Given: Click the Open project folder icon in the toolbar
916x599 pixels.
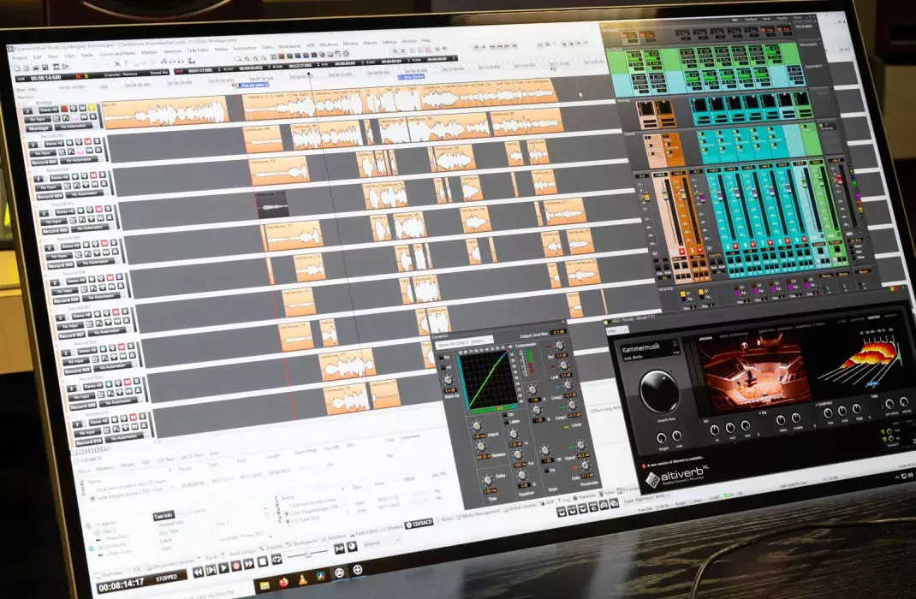Looking at the screenshot, I should (36, 68).
